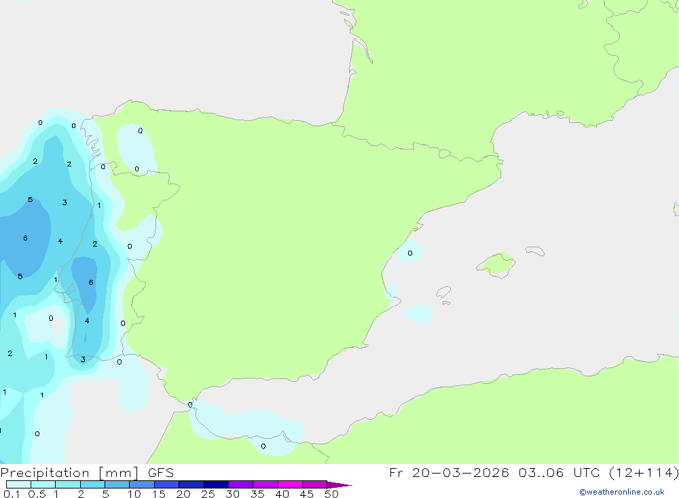
Task: Select the 1–2 mm legend swatch
Action: point(68,484)
